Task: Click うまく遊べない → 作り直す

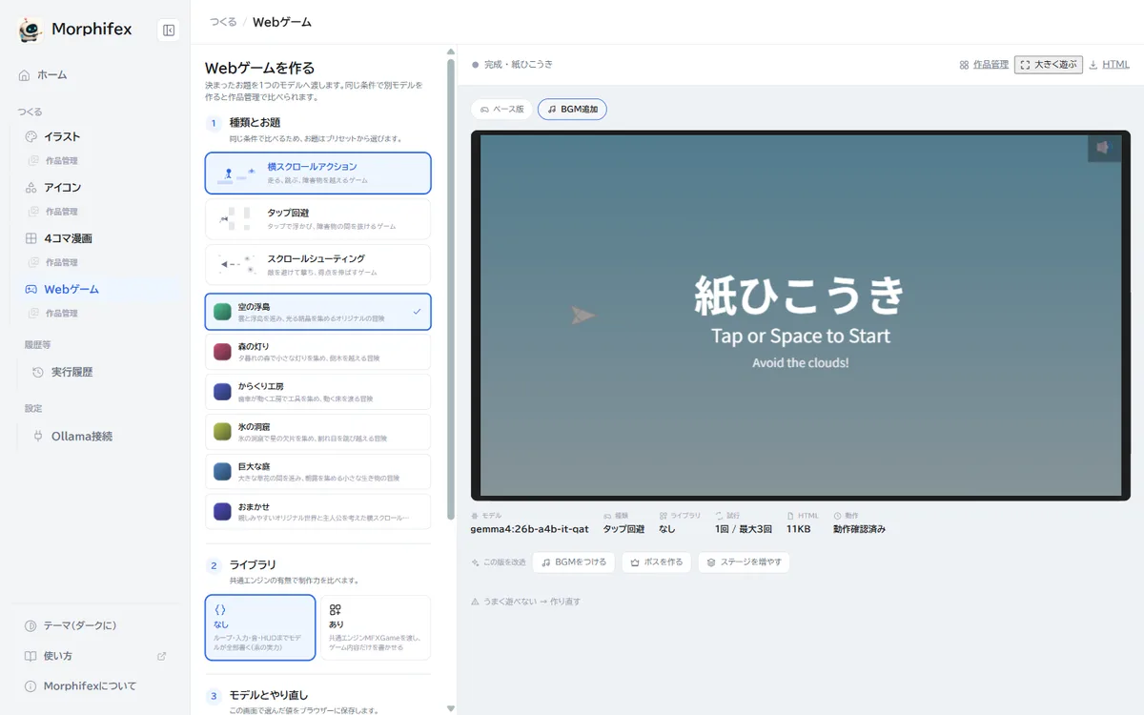Action: point(525,602)
